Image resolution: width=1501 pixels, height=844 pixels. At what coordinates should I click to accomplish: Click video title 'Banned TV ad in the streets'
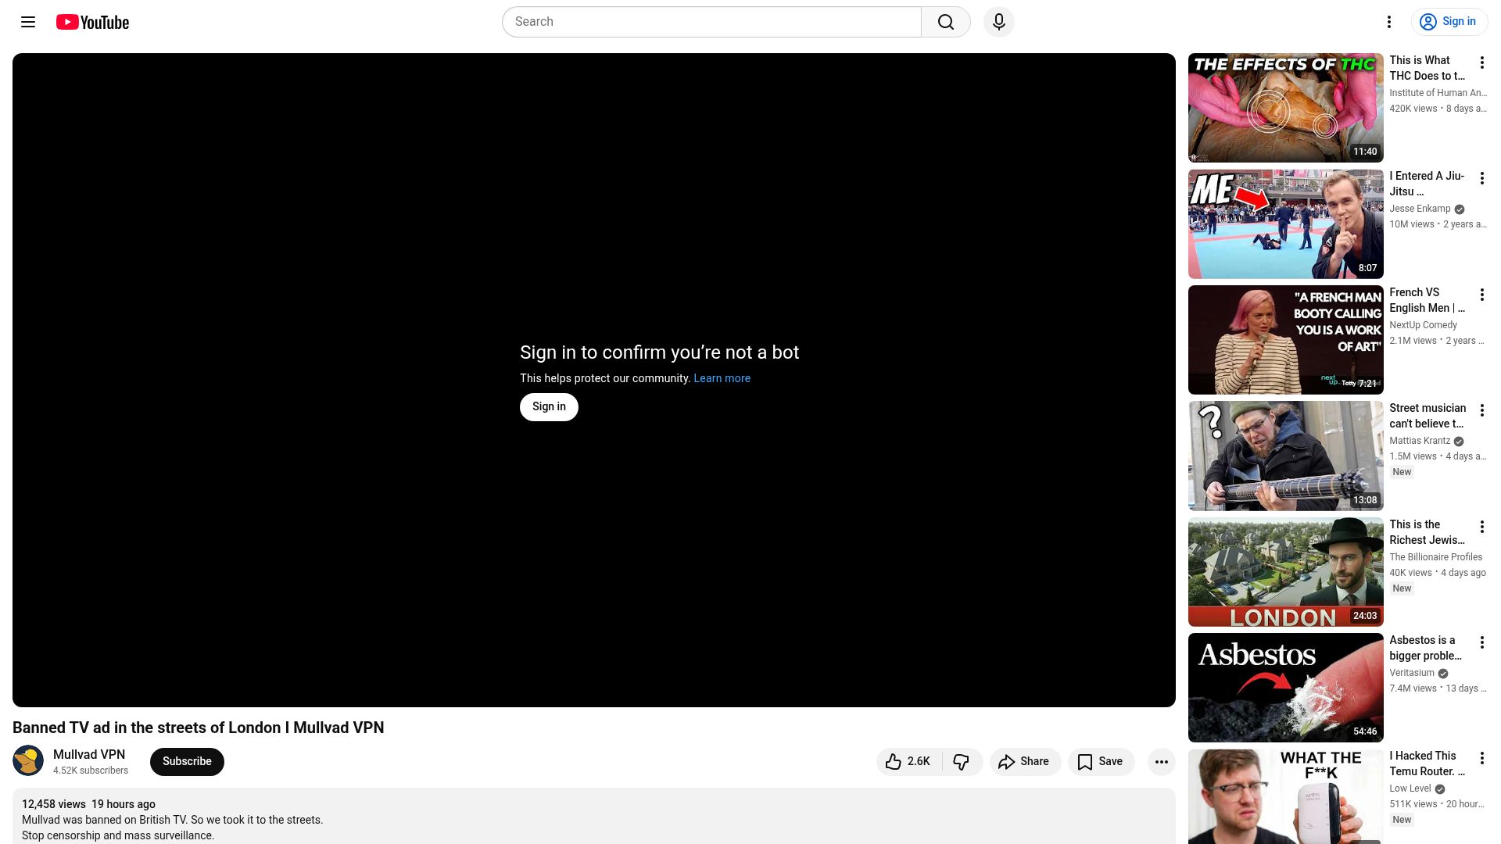pos(198,728)
